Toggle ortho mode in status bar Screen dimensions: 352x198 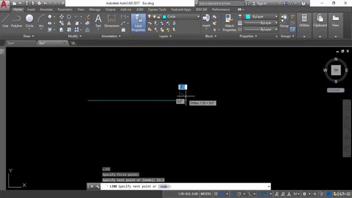(x=233, y=194)
